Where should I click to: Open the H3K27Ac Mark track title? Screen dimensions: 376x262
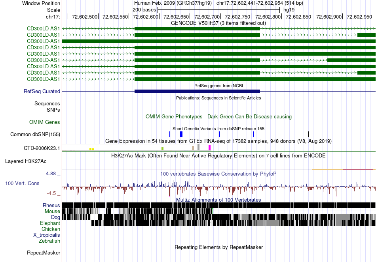[x=218, y=155]
